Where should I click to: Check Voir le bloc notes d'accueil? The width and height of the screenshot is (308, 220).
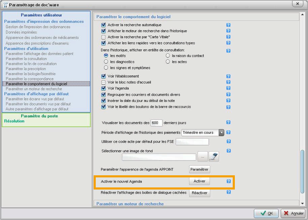pyautogui.click(x=103, y=82)
